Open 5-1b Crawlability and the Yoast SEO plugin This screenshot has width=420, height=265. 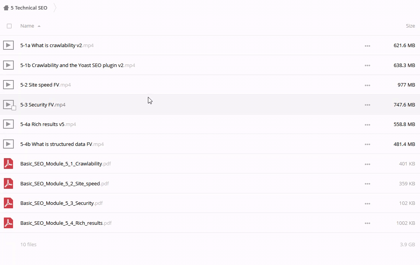pos(72,65)
